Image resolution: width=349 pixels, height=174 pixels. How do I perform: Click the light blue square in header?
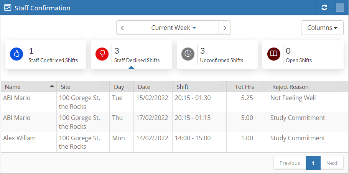[340, 8]
